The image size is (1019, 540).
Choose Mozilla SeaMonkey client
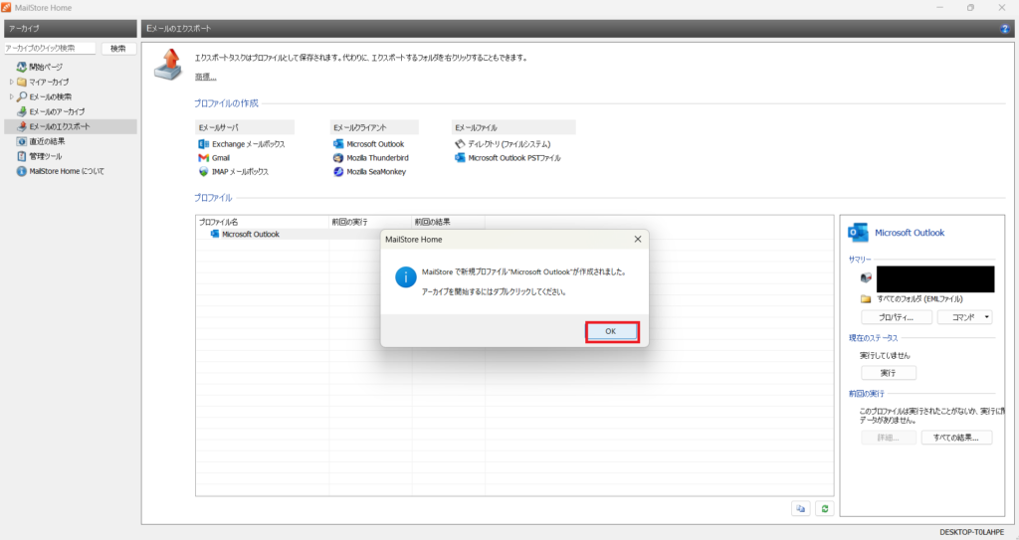tap(375, 172)
